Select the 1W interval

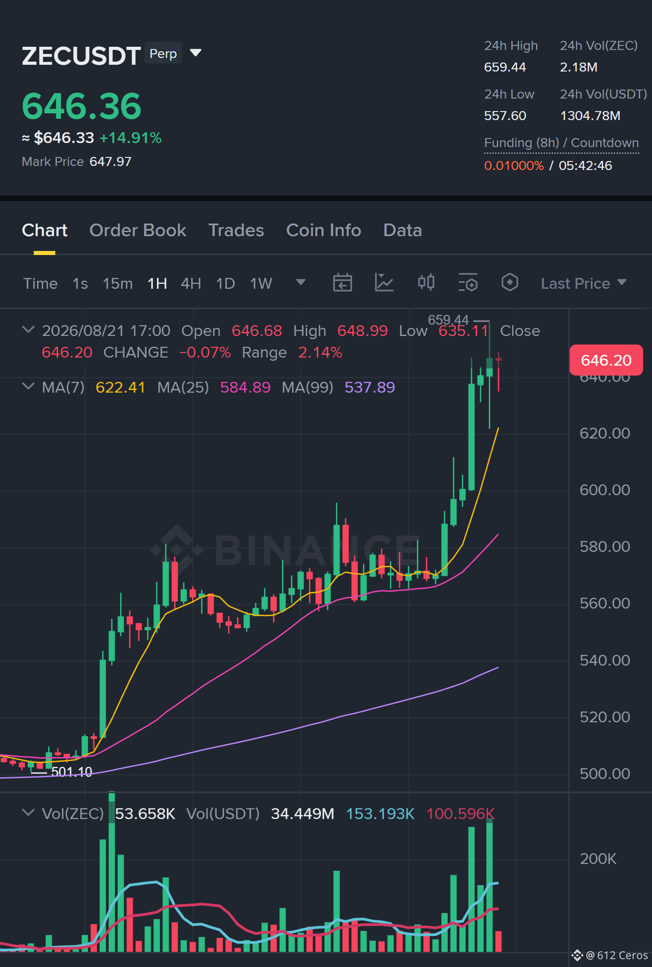coord(261,283)
